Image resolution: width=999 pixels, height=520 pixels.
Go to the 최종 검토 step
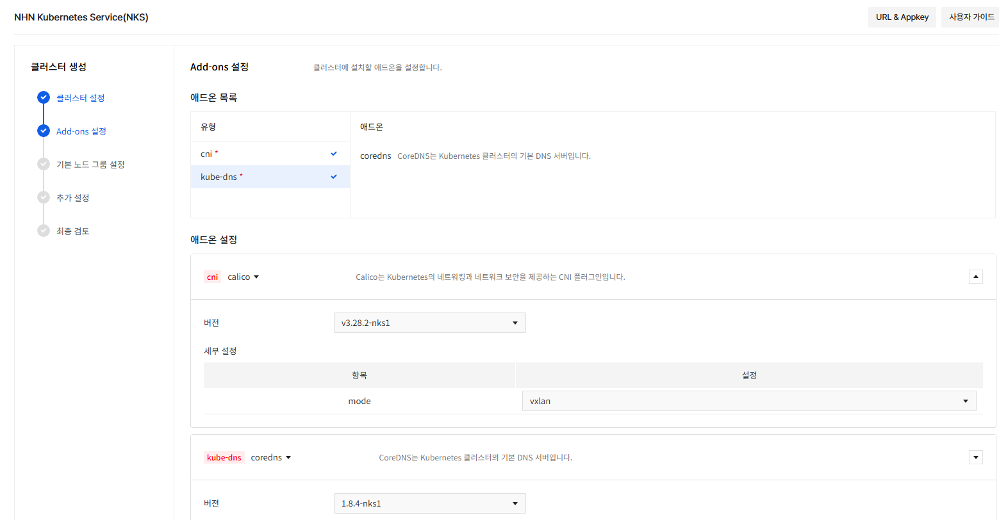coord(72,231)
